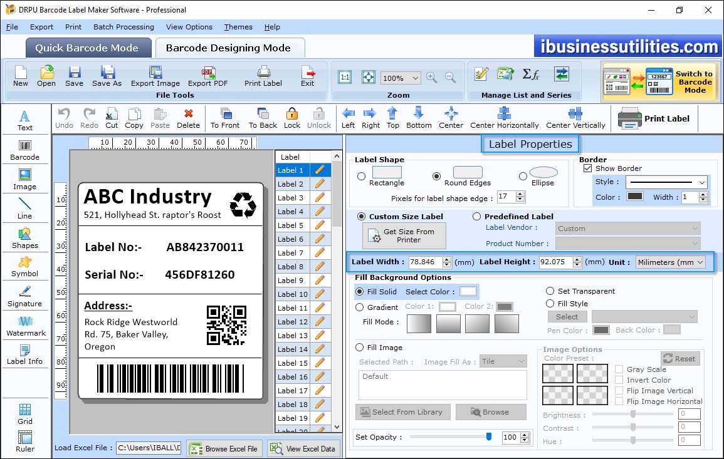Open the View Options menu
Image resolution: width=724 pixels, height=459 pixels.
[x=189, y=27]
